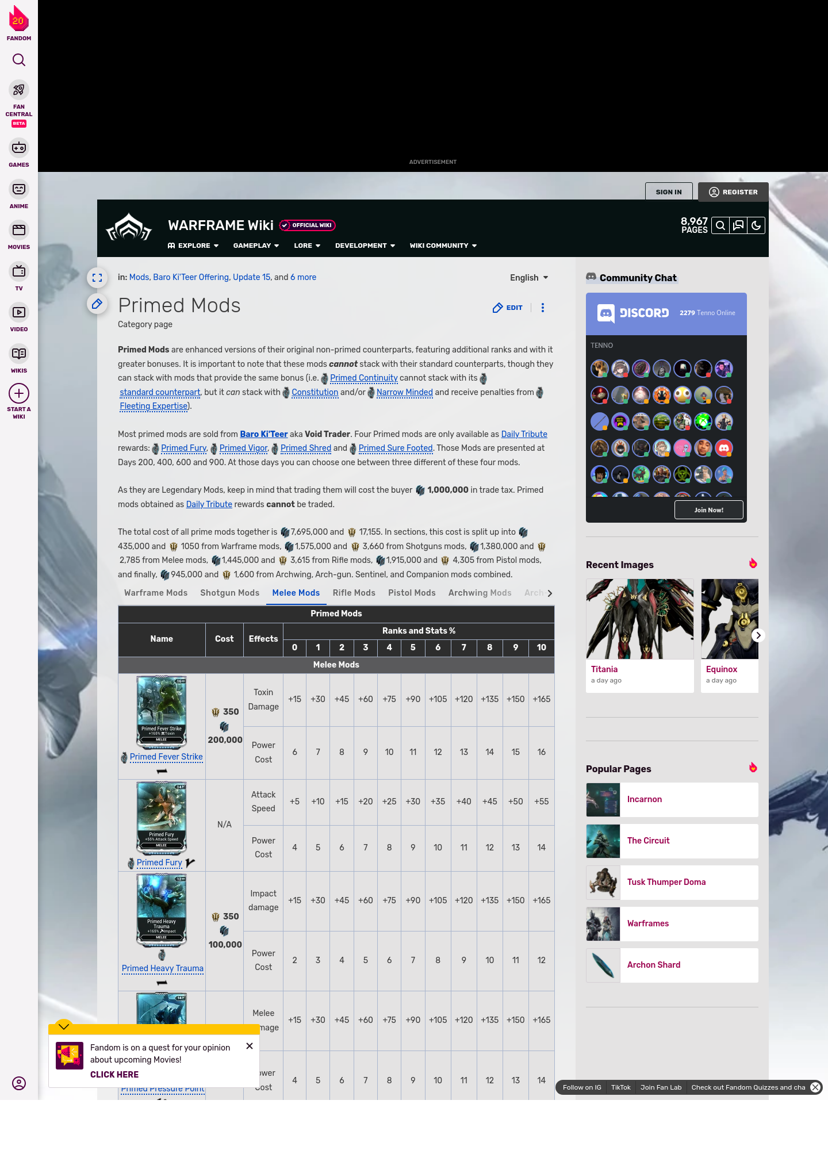
Task: Open the Games controller icon
Action: coord(19,148)
